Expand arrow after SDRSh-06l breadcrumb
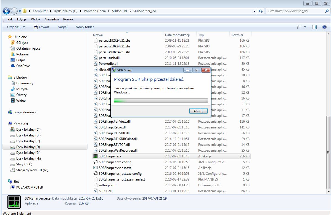This screenshot has width=331, height=215. [x=130, y=11]
